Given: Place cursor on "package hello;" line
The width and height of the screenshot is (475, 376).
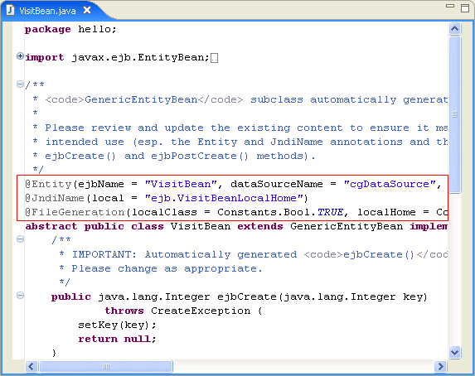Looking at the screenshot, I should (x=70, y=29).
